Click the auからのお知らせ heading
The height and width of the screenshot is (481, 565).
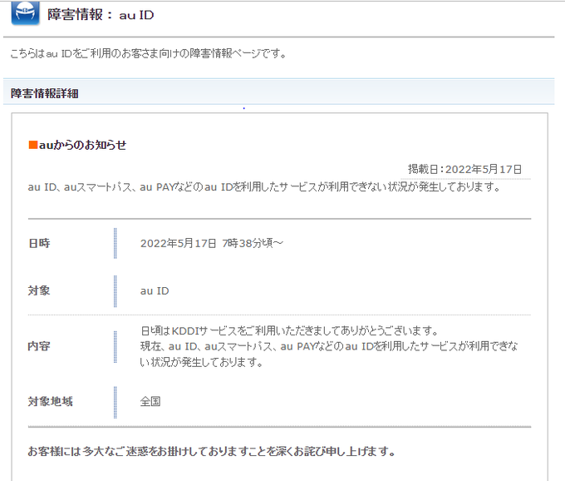[82, 145]
